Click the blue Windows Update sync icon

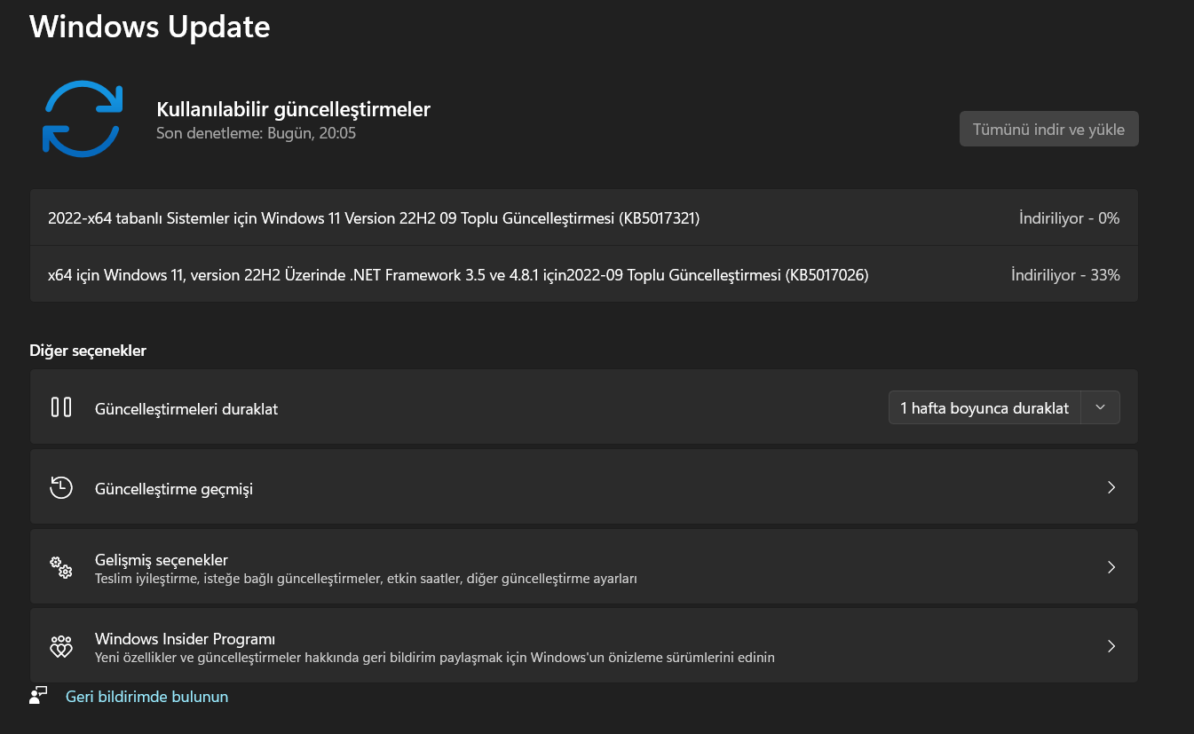coord(83,119)
